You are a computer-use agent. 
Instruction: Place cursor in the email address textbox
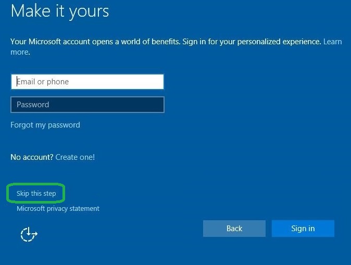coord(87,82)
